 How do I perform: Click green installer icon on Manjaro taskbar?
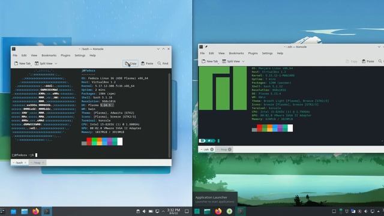[x=229, y=211]
